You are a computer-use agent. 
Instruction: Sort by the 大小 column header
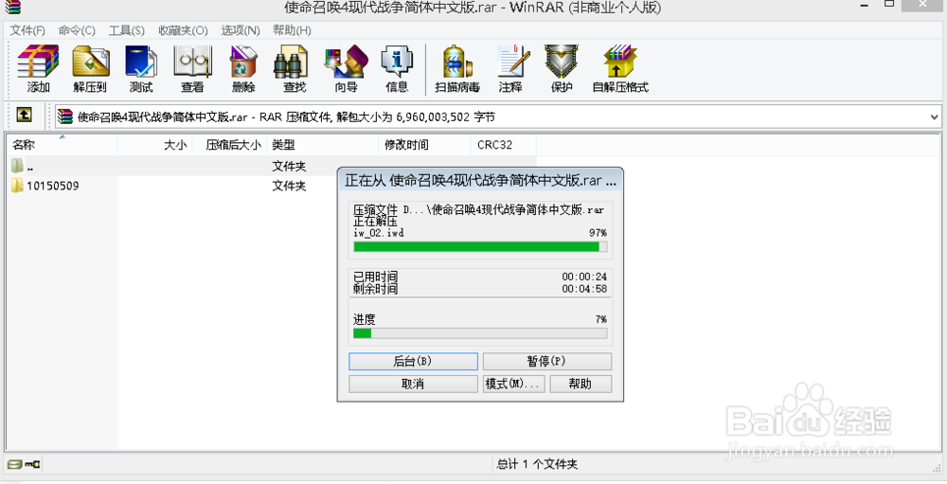tap(155, 144)
